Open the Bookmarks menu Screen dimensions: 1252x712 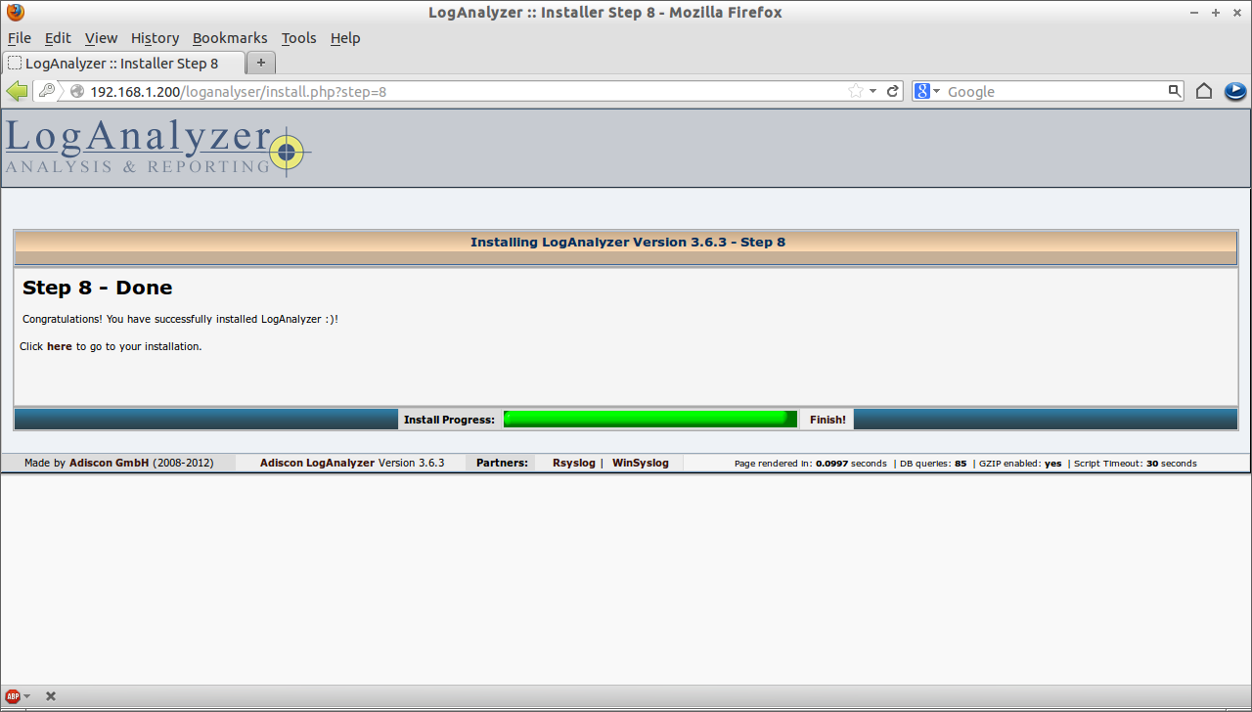pos(230,38)
